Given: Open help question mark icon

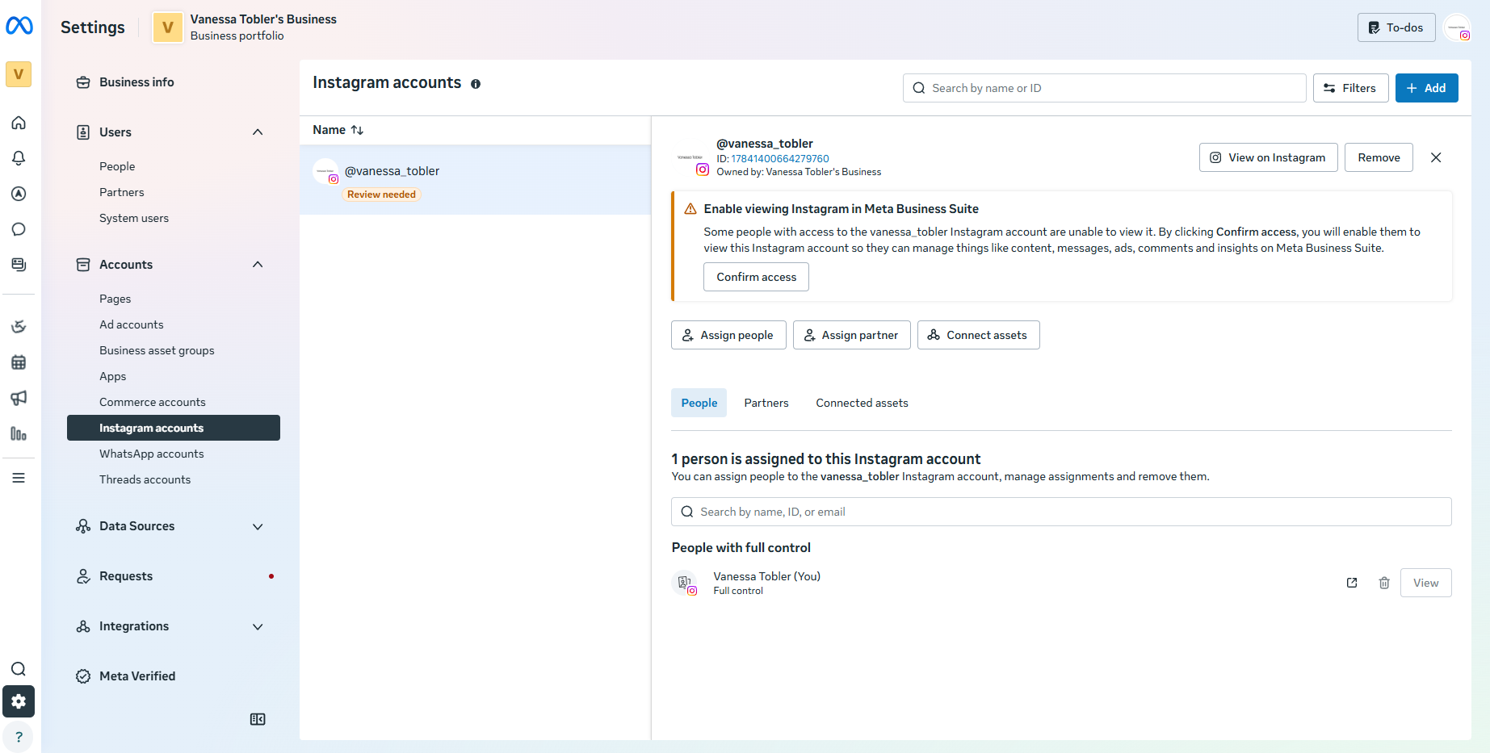Looking at the screenshot, I should coord(19,737).
